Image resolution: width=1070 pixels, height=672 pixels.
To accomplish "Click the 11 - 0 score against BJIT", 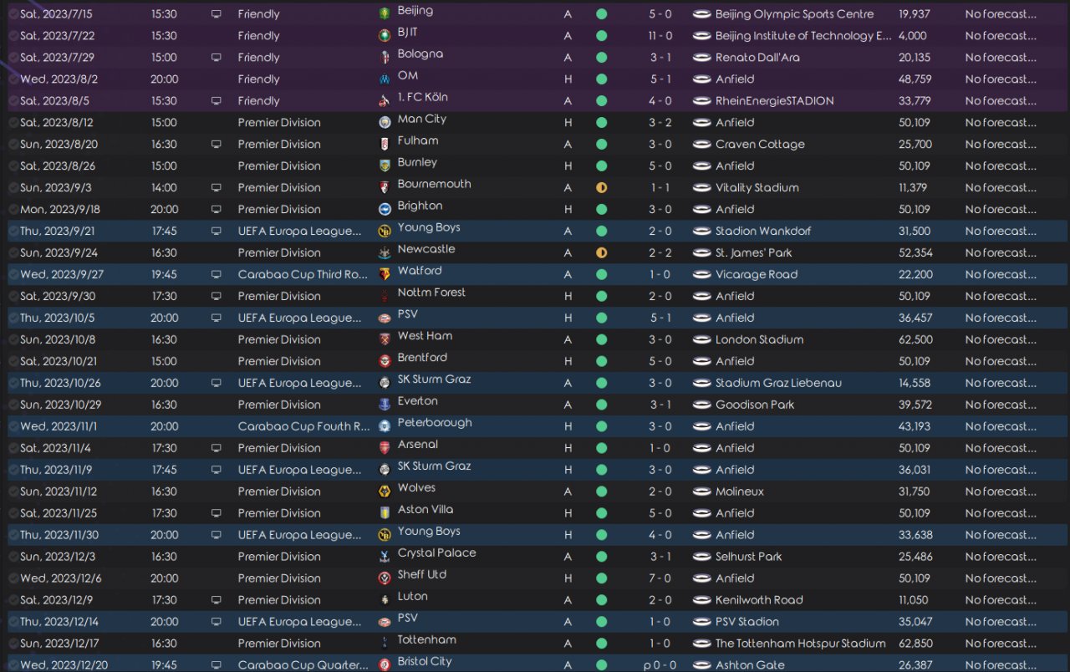I will click(660, 36).
